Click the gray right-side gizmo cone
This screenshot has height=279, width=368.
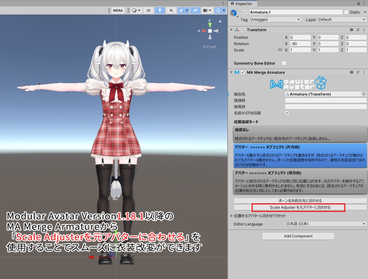click(x=216, y=31)
